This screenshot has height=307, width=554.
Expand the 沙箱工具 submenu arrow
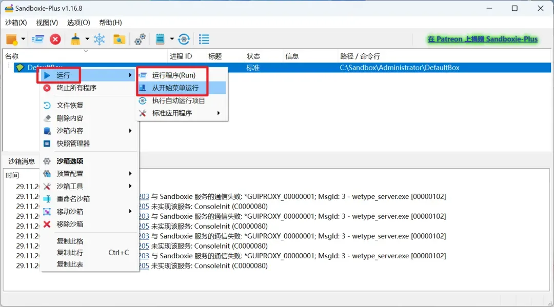pyautogui.click(x=130, y=186)
